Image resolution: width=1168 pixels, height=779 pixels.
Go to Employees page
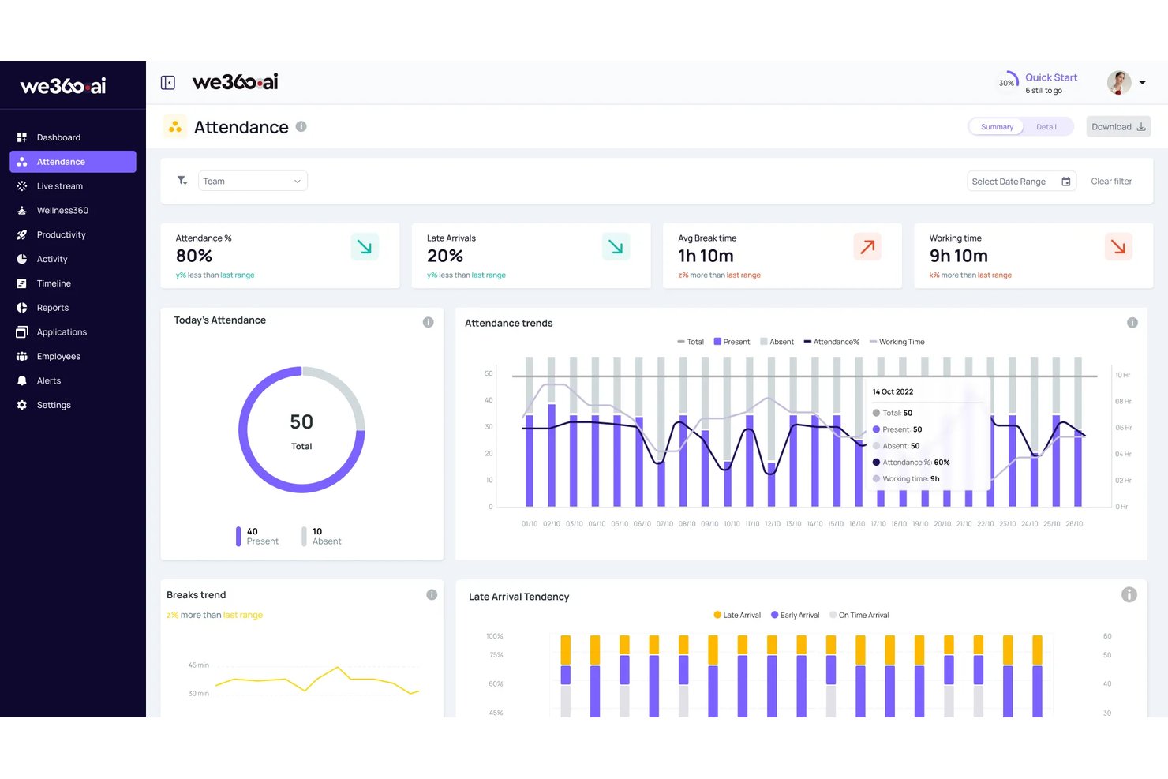click(x=73, y=357)
